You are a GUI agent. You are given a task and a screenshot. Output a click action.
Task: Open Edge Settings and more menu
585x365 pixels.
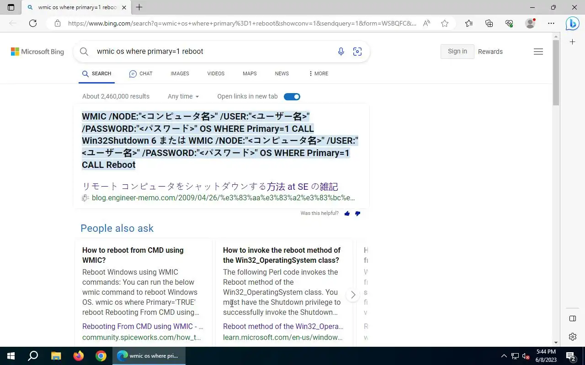pyautogui.click(x=551, y=23)
